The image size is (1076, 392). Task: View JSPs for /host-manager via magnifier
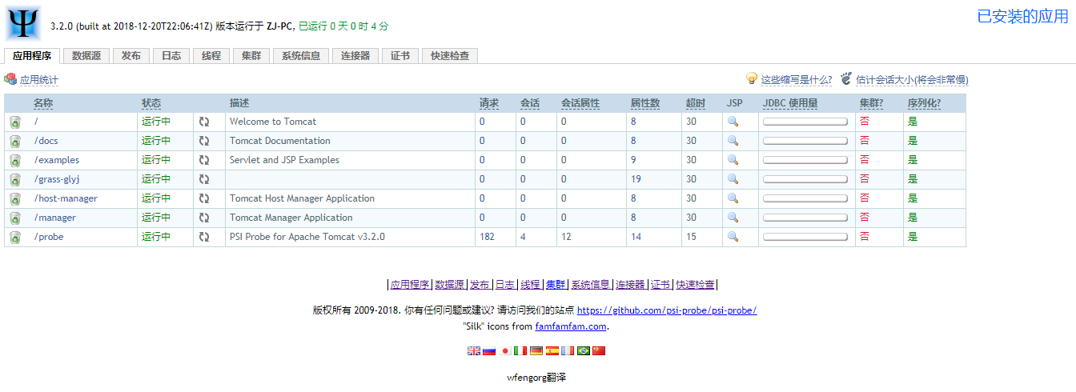pyautogui.click(x=733, y=198)
